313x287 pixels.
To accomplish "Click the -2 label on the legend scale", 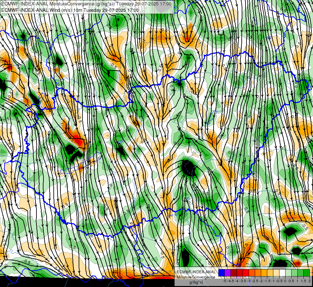I will pos(261,281).
